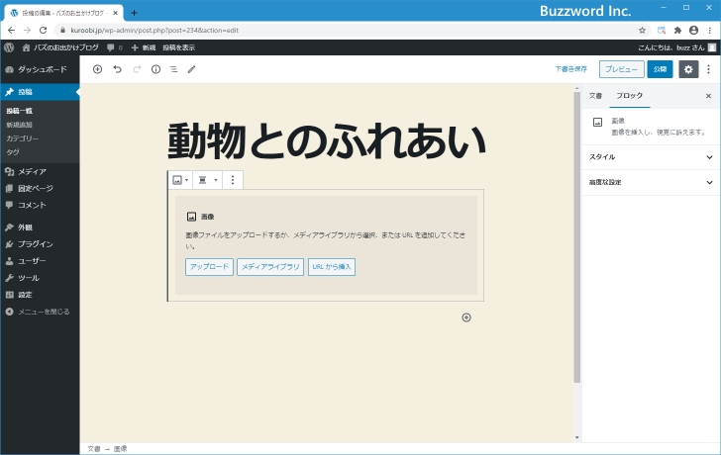Screen dimensions: 721x455
Task: Switch to the 文書 tab
Action: [x=595, y=96]
